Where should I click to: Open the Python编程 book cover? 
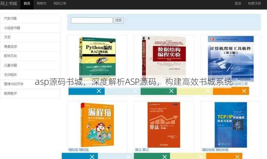point(97,59)
